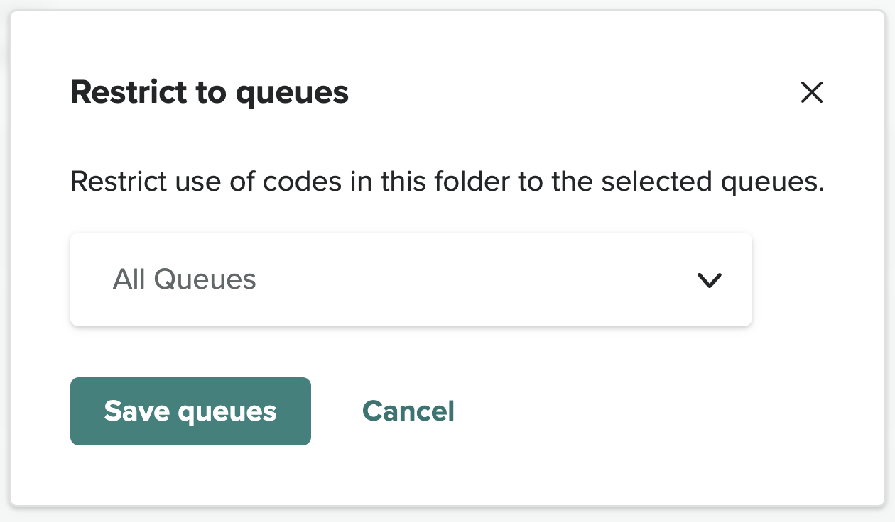Viewport: 895px width, 522px height.
Task: Open the All Queues dropdown
Action: coord(411,279)
